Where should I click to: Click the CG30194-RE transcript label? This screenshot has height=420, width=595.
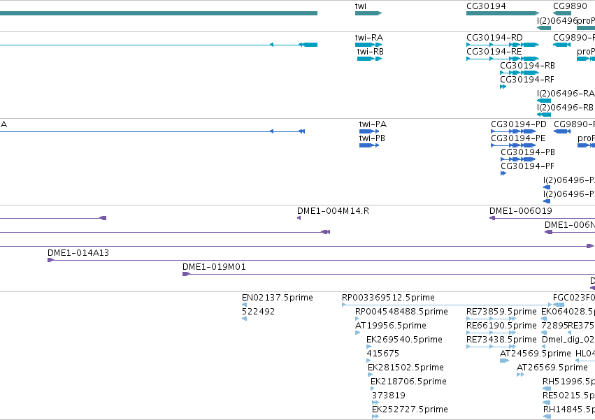(494, 52)
